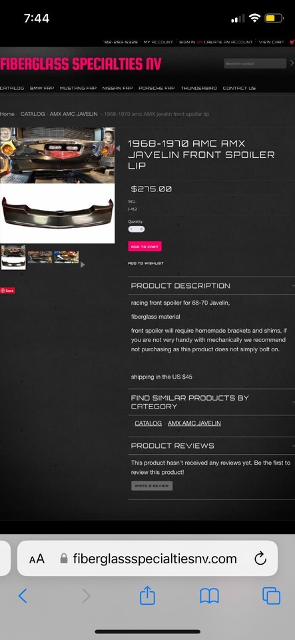Open Safari bookmarks book icon

(210, 596)
